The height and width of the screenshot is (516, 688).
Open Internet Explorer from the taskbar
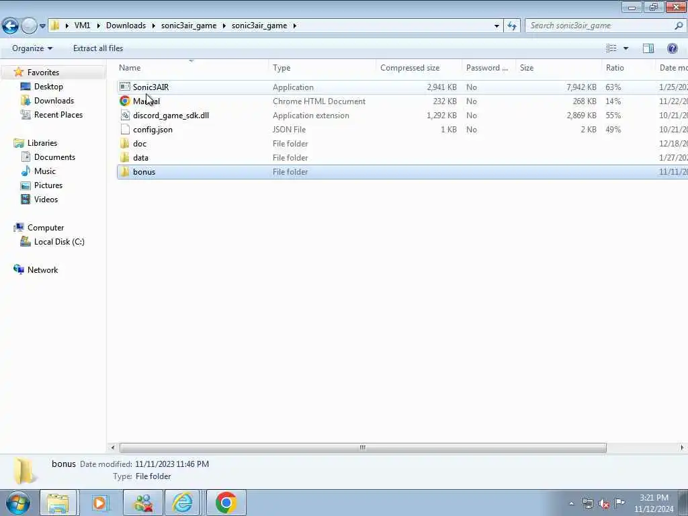[x=182, y=503]
